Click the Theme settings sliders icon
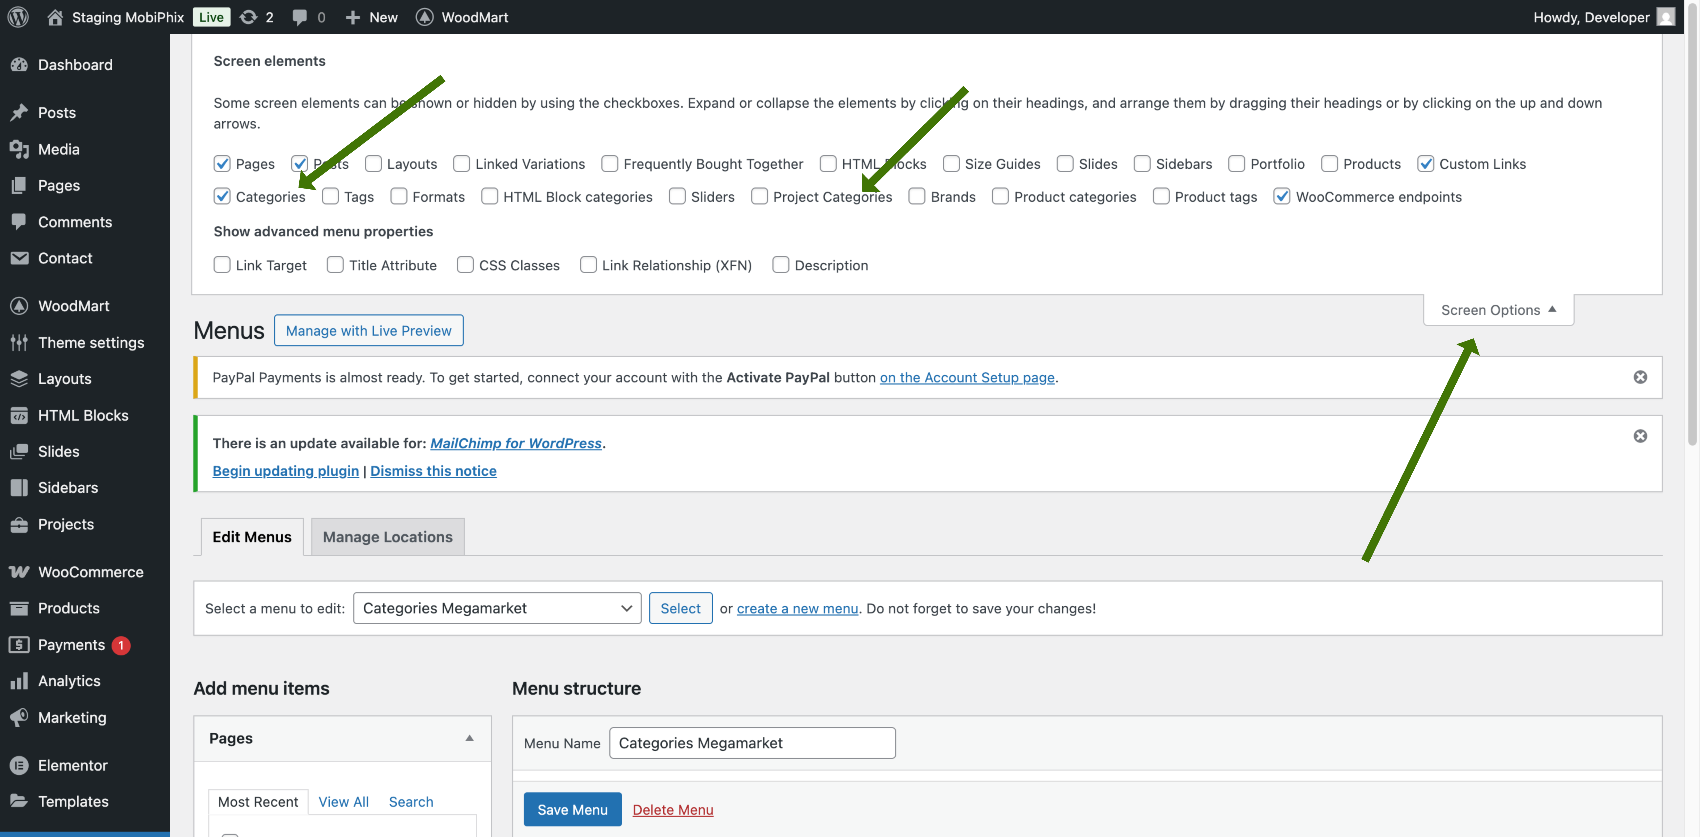Image resolution: width=1700 pixels, height=837 pixels. (19, 342)
